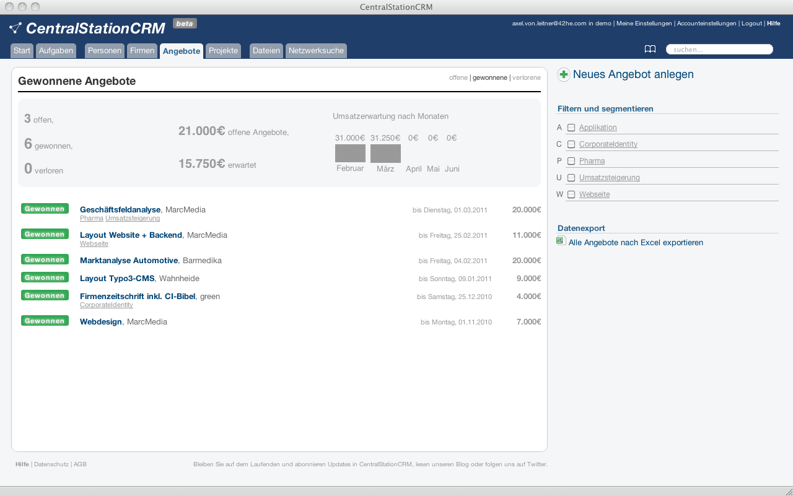Click the Excel export file icon
793x496 pixels.
coord(561,241)
